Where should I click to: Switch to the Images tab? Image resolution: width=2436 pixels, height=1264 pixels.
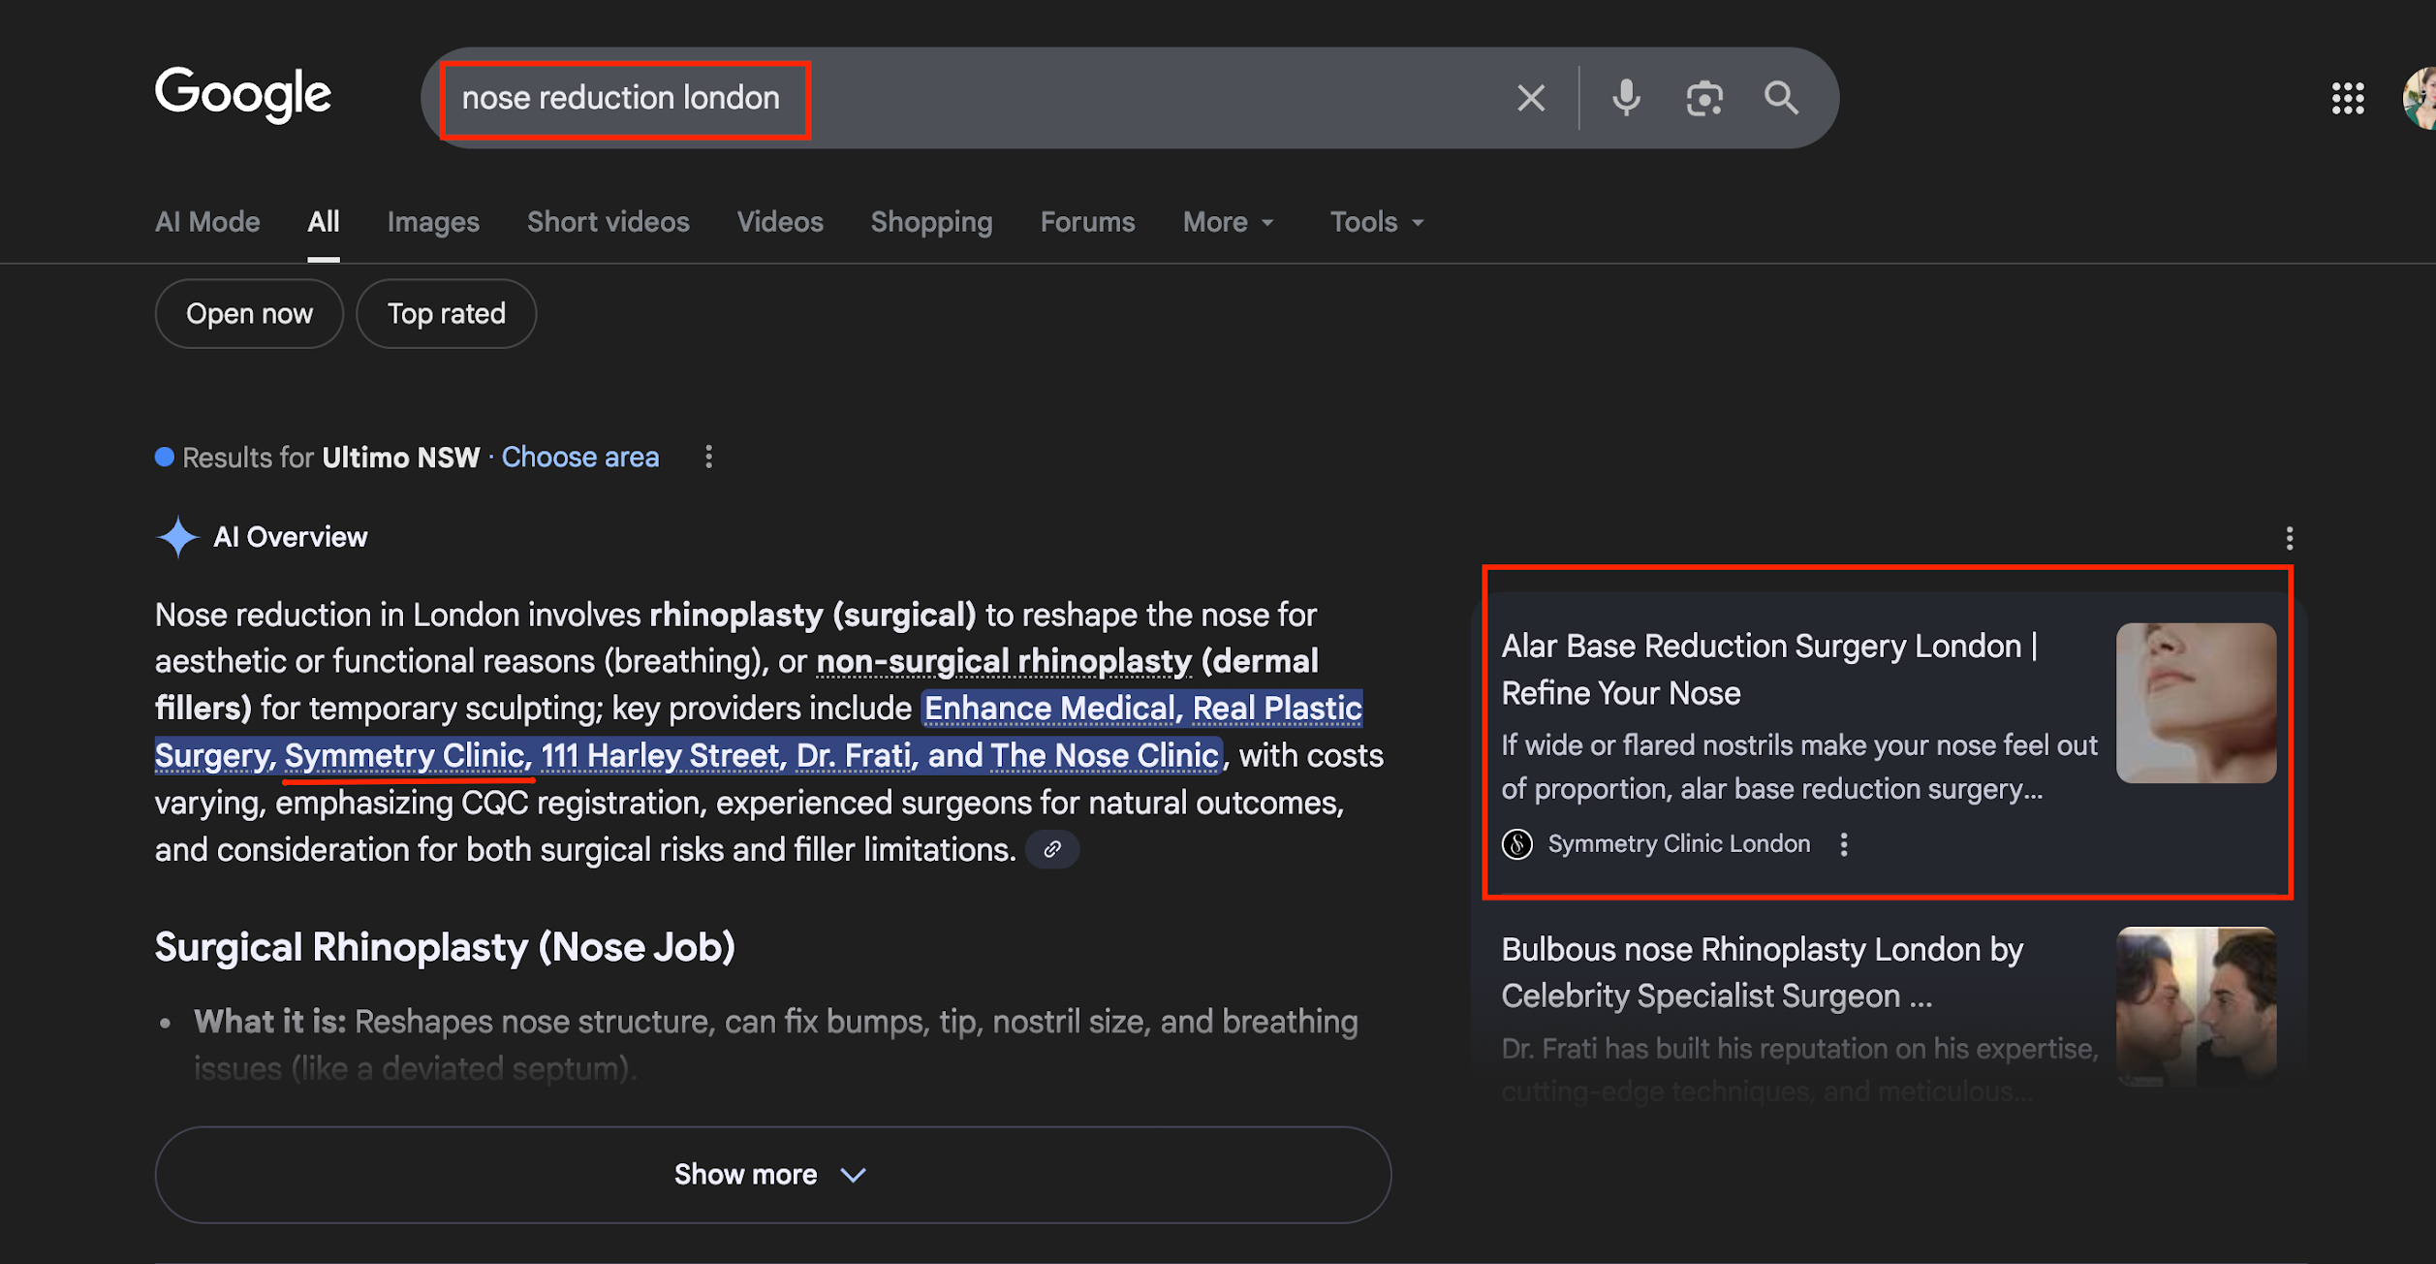click(x=433, y=222)
